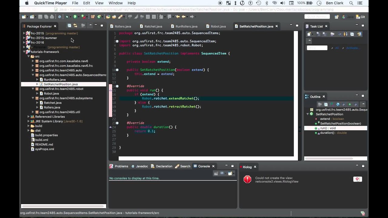Click the Back navigation arrow in toolbar
Screen dimensions: 388x218
(x=184, y=17)
